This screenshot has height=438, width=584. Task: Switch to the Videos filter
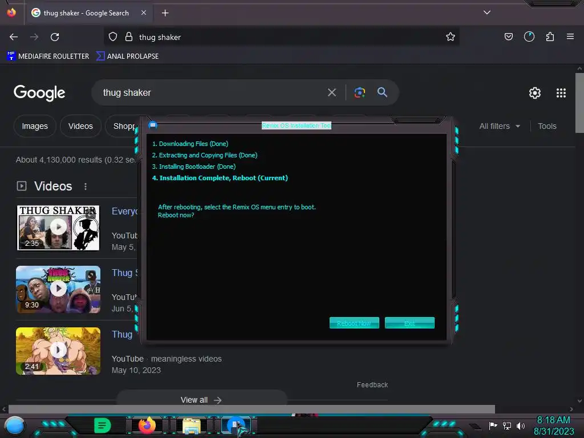pos(80,126)
